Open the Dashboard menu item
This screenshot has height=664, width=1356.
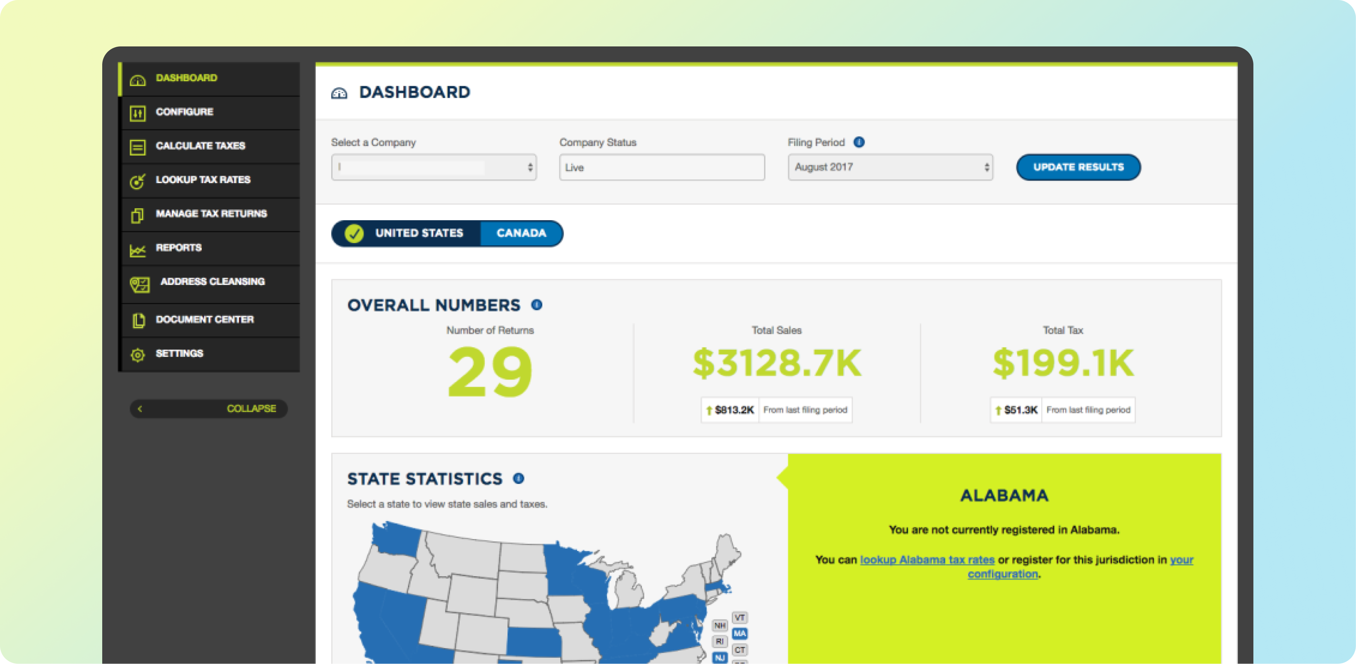186,79
